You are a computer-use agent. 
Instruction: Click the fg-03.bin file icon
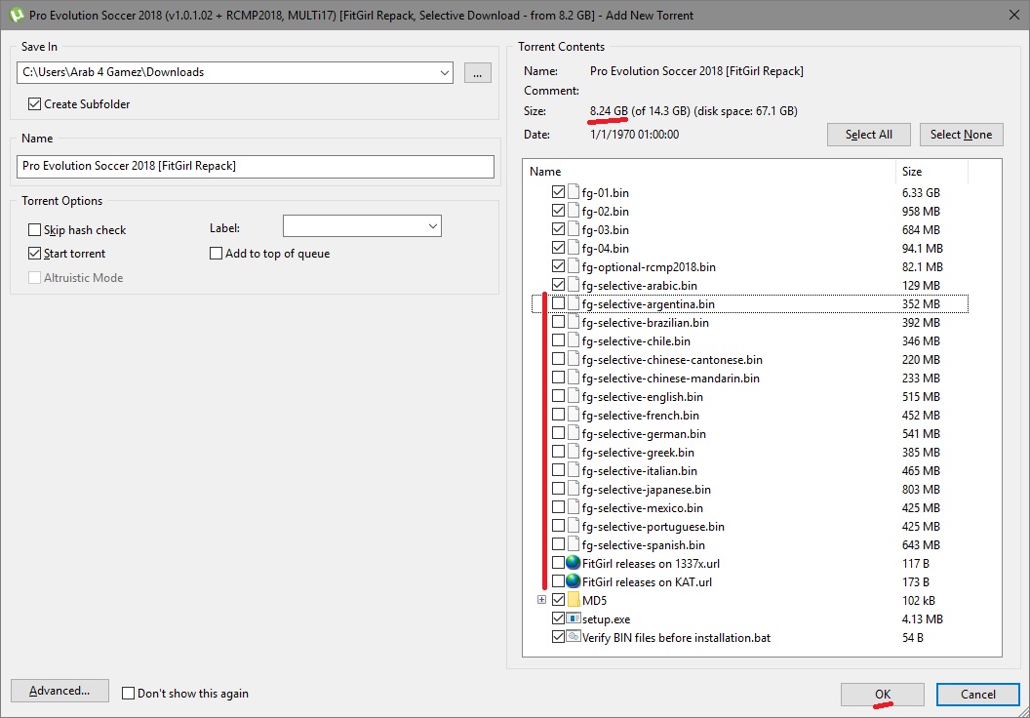pyautogui.click(x=574, y=229)
